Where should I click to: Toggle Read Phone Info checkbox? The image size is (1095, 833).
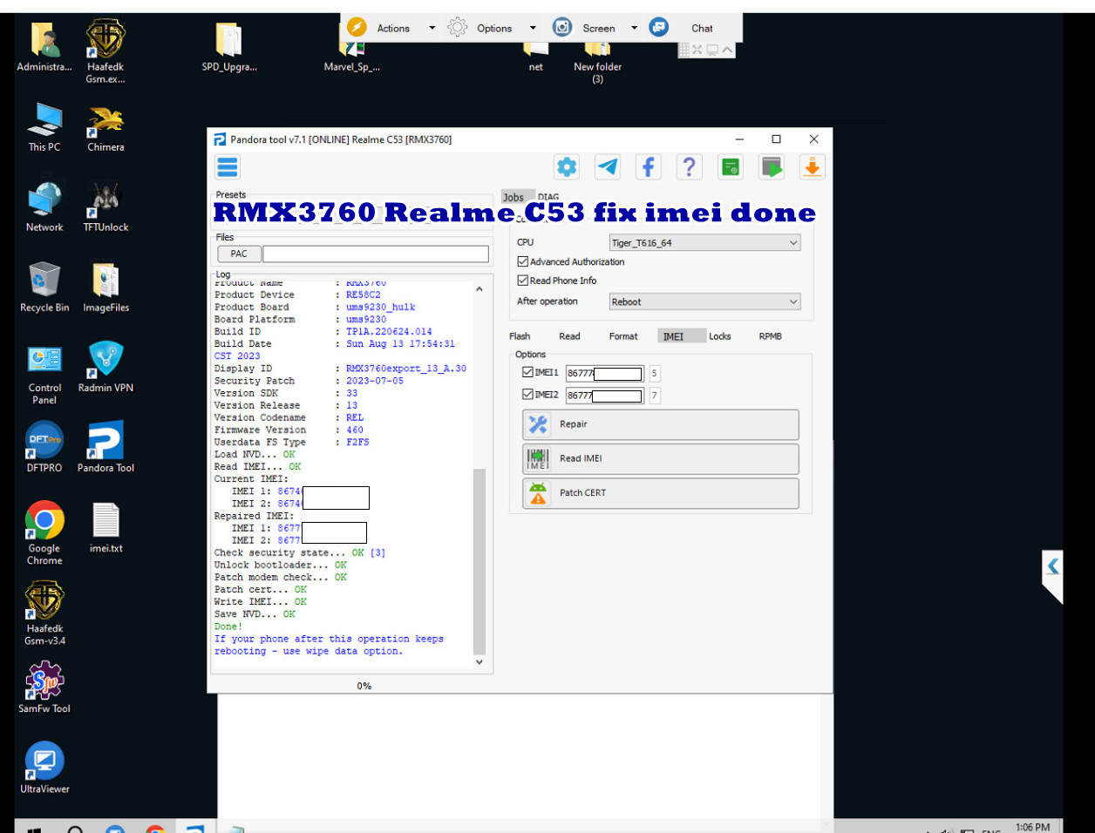[x=523, y=281]
